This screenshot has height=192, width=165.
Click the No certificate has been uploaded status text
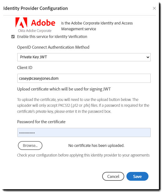coord(96,146)
